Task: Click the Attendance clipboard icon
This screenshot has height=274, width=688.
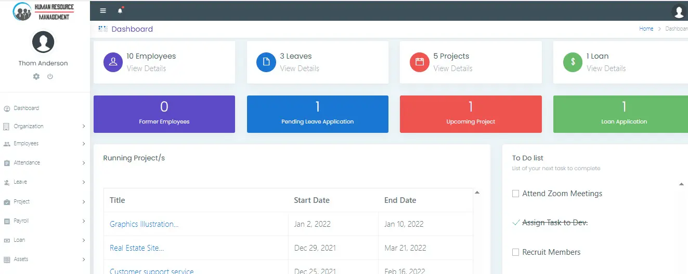Action: [7, 163]
